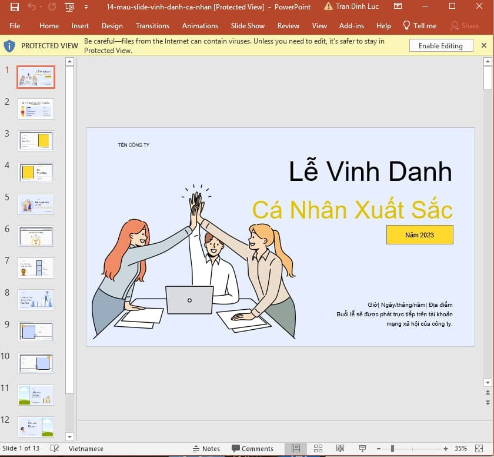Switch to Slide Sorter view

[318, 448]
